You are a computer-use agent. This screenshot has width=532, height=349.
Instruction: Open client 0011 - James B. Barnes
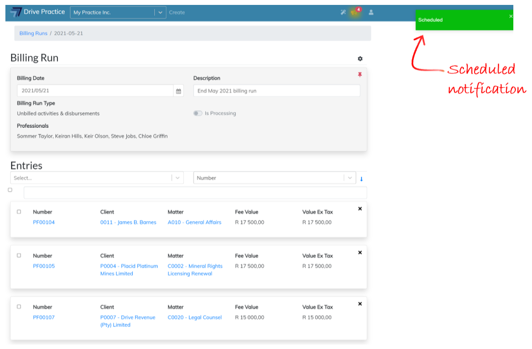(x=128, y=222)
